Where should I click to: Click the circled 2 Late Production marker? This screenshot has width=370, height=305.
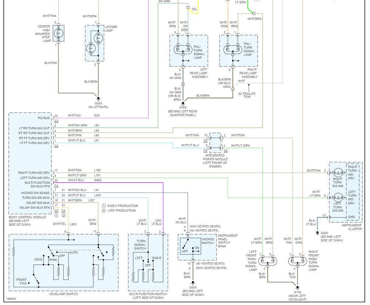coord(104,211)
